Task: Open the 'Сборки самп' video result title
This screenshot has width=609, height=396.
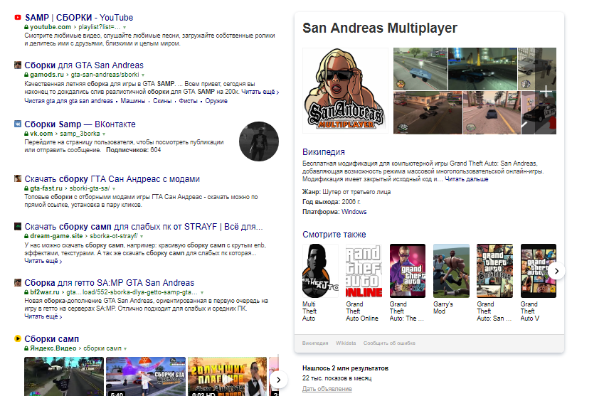Action: (x=52, y=339)
